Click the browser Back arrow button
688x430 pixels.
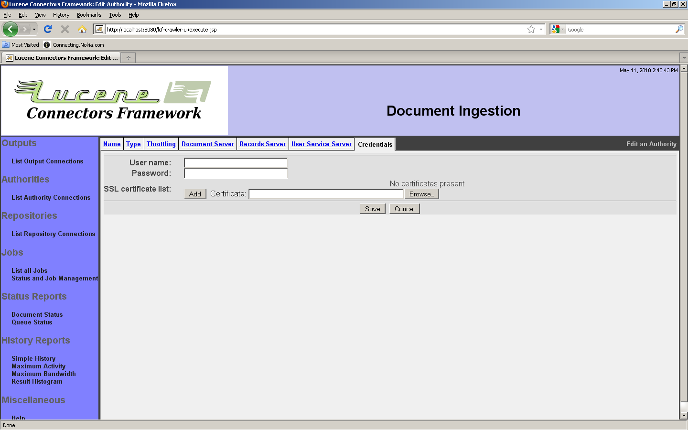[10, 29]
